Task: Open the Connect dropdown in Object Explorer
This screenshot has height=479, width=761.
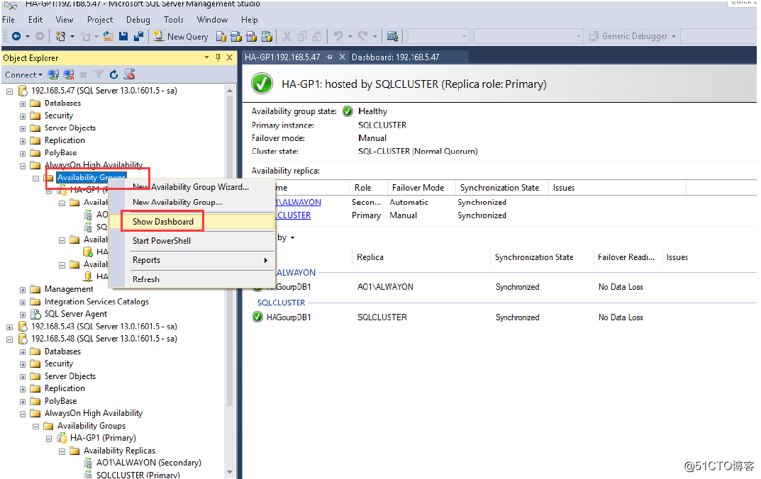Action: tap(23, 74)
